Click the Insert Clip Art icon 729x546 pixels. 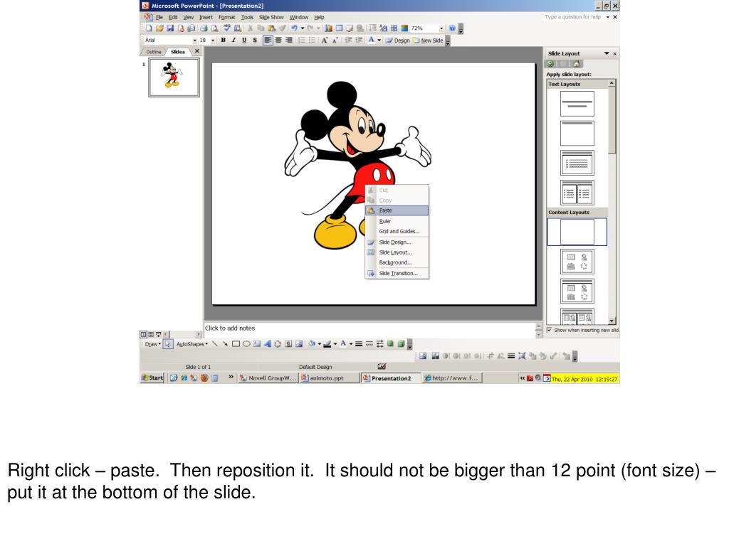tap(288, 344)
